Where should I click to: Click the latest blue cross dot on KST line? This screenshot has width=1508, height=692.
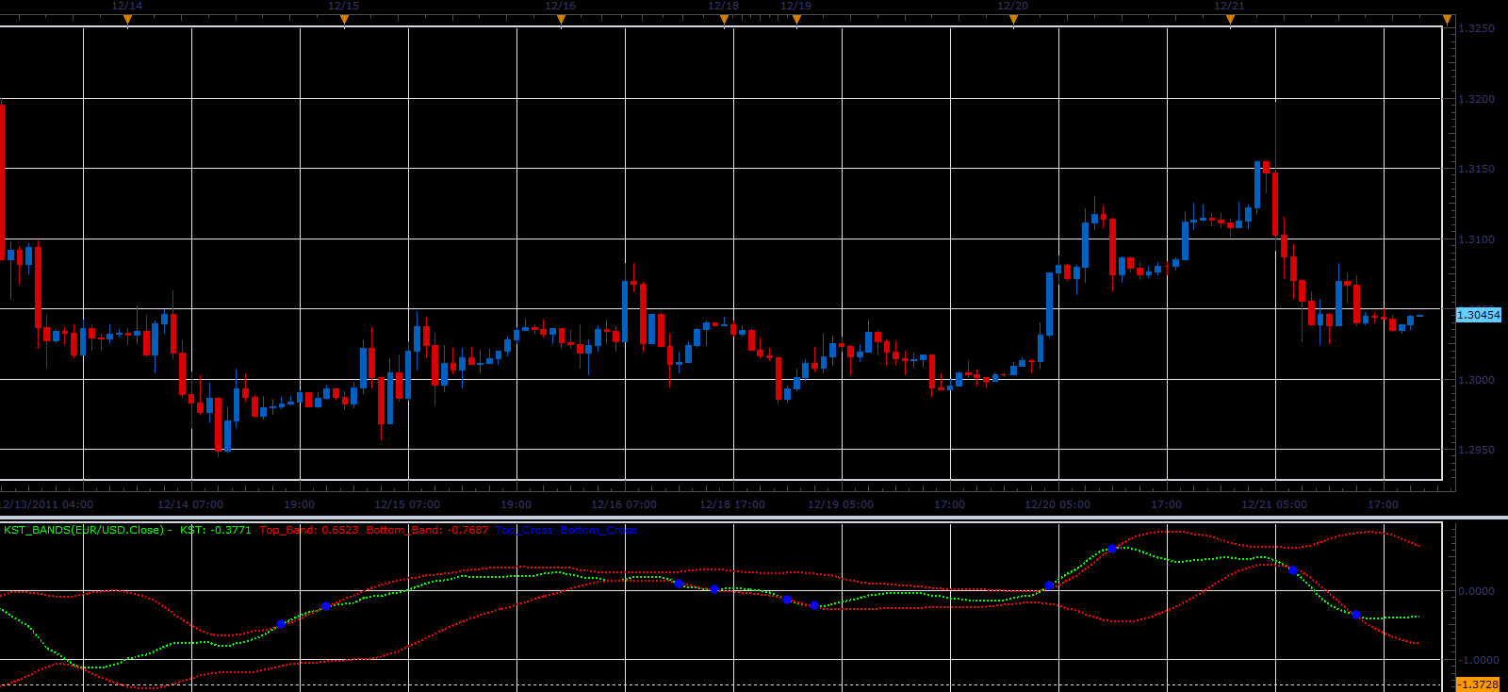coord(1356,615)
